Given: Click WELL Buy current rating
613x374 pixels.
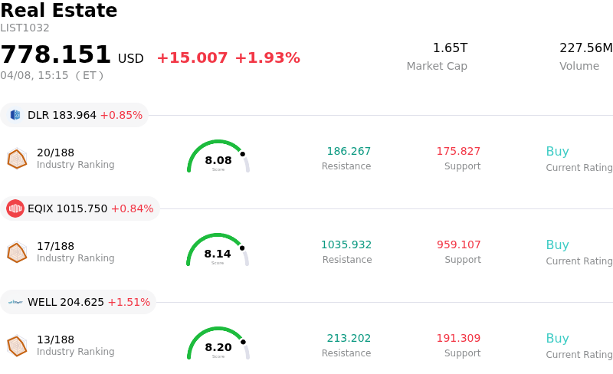Looking at the screenshot, I should pyautogui.click(x=557, y=339).
